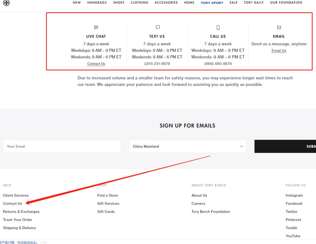
Task: Open the HOME menu
Action: pyautogui.click(x=189, y=3)
